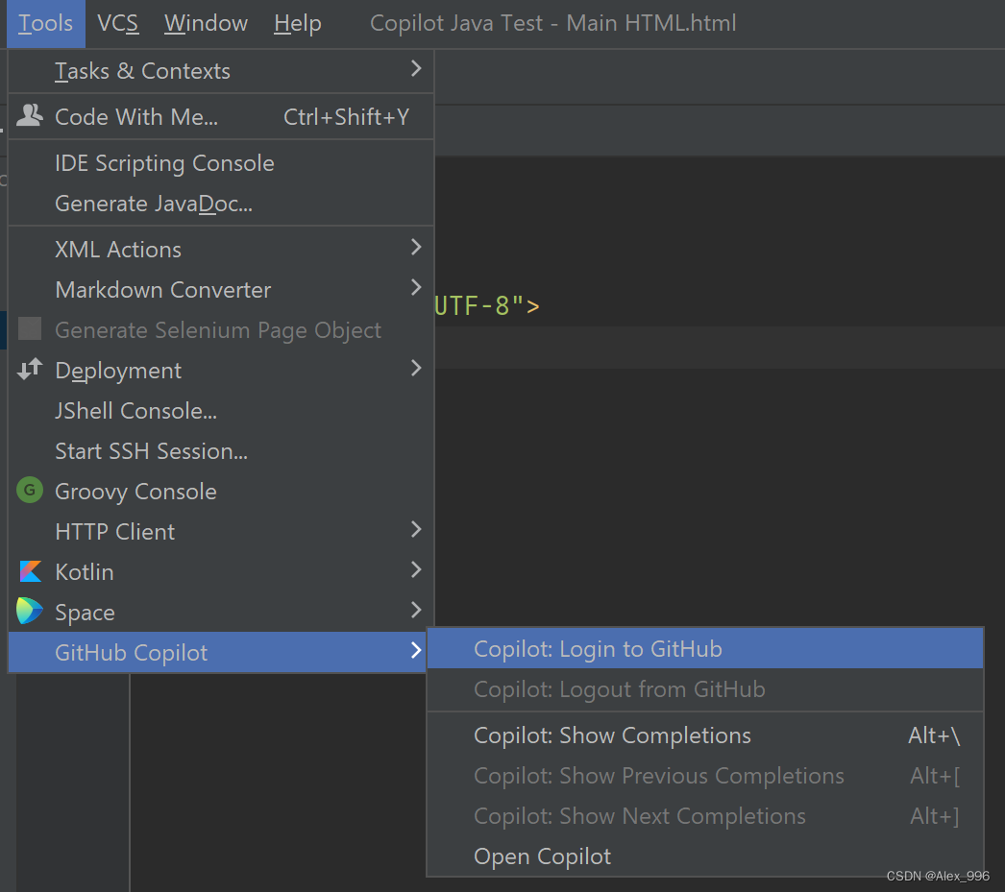Click Generate Selenium Page Object entry

click(x=221, y=330)
